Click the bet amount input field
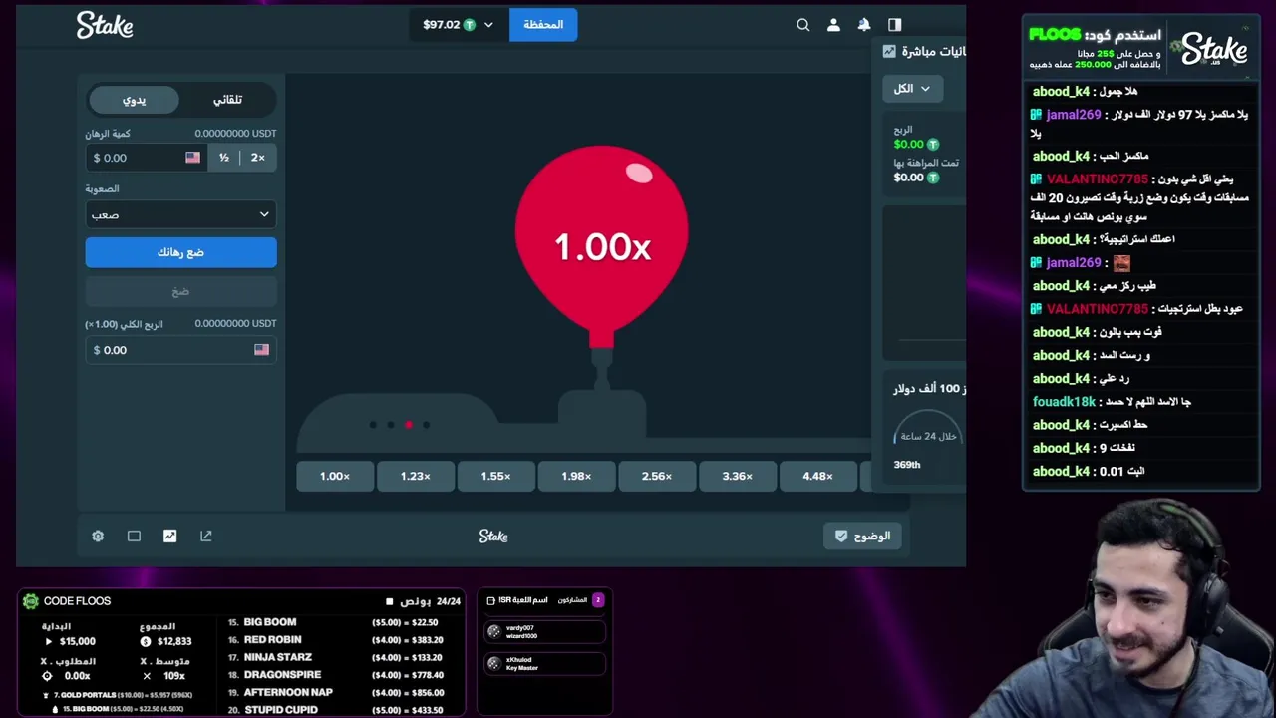The image size is (1276, 718). coord(147,157)
